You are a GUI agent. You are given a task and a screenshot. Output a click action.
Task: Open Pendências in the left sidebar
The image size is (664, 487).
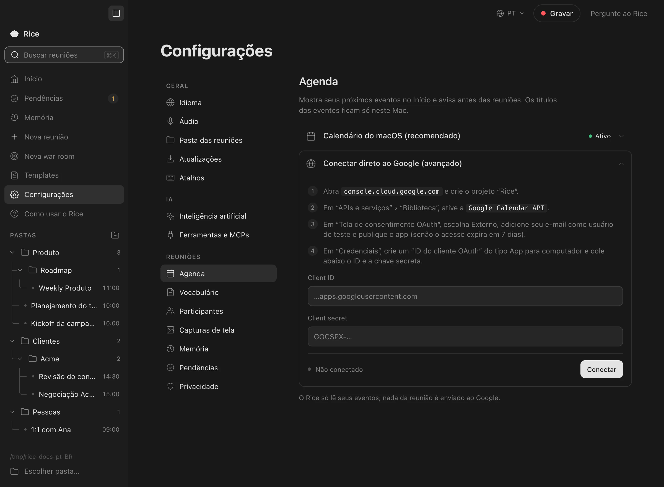click(64, 98)
